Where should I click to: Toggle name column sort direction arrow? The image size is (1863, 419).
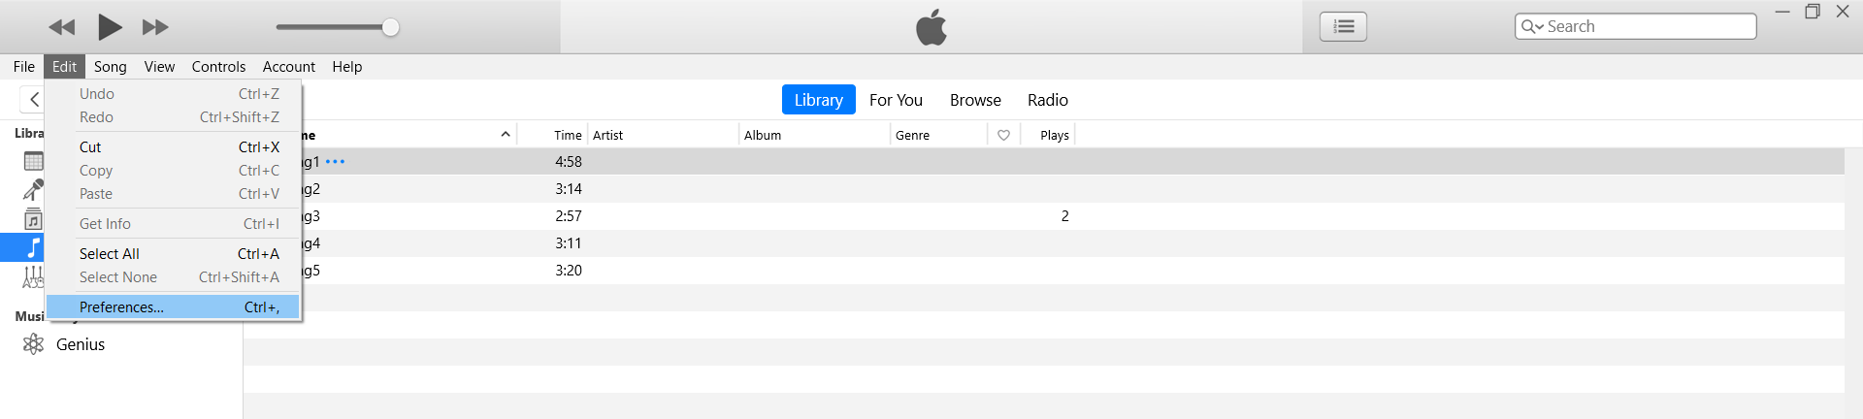506,135
